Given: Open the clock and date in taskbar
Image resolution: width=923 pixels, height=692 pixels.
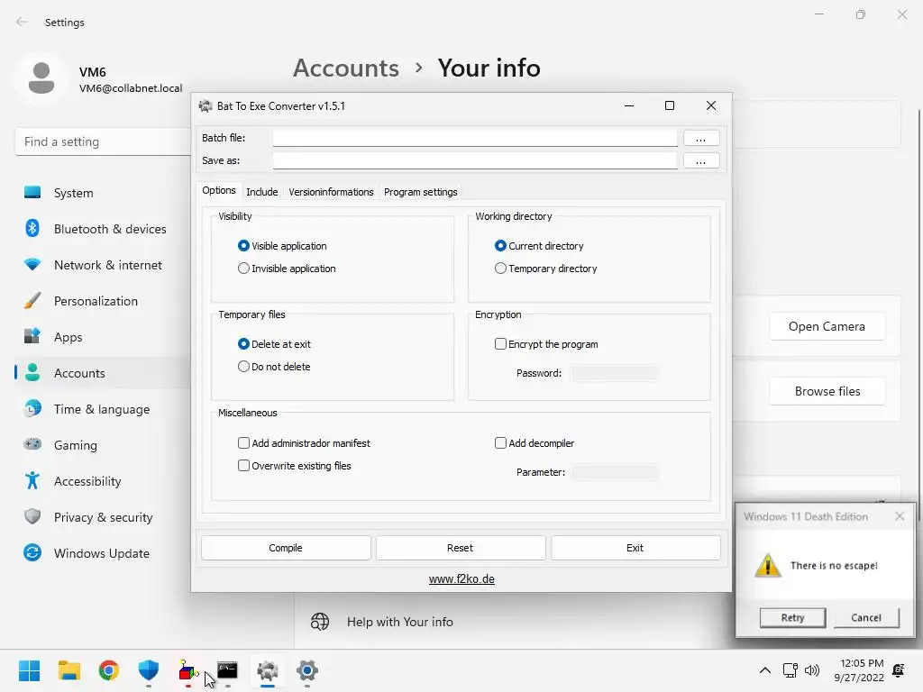Looking at the screenshot, I should 859,670.
